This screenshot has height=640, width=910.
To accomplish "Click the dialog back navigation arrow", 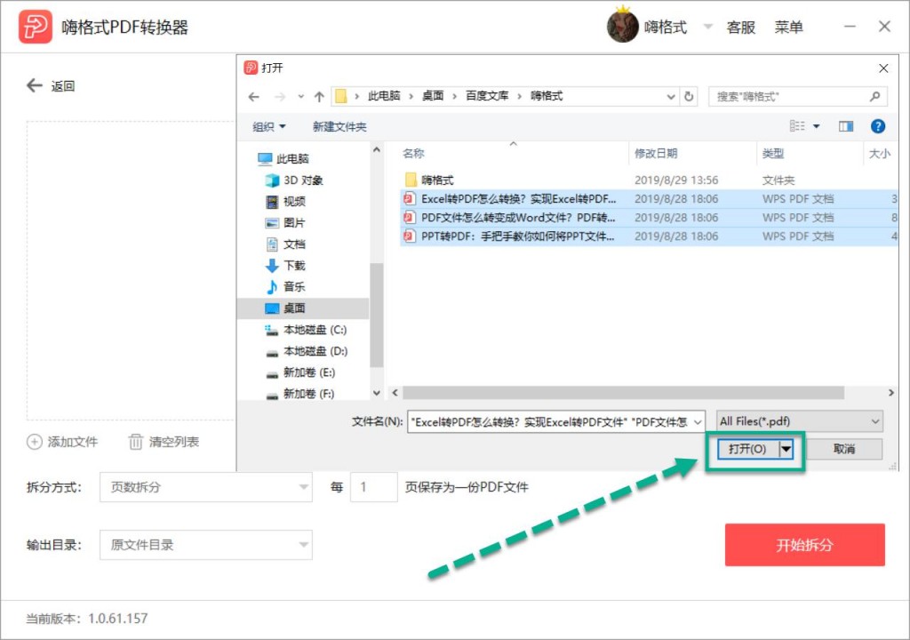I will click(x=253, y=96).
